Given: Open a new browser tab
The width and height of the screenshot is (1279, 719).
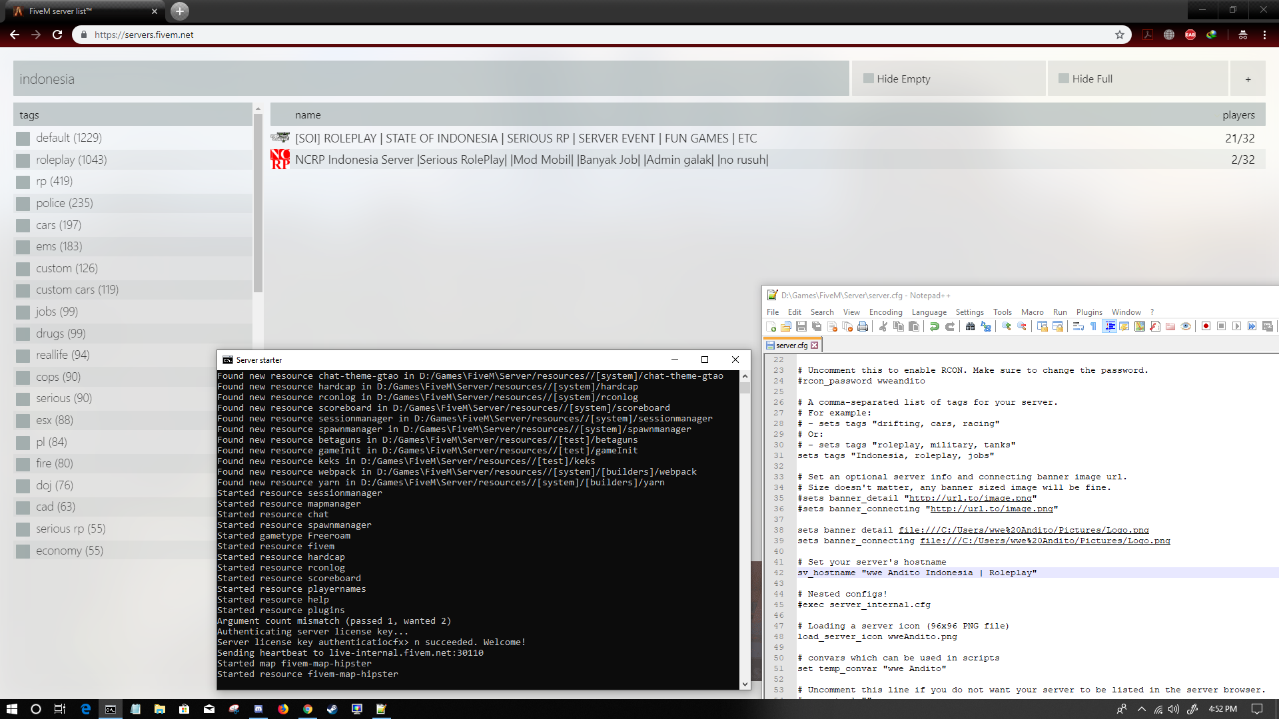Looking at the screenshot, I should coord(179,11).
